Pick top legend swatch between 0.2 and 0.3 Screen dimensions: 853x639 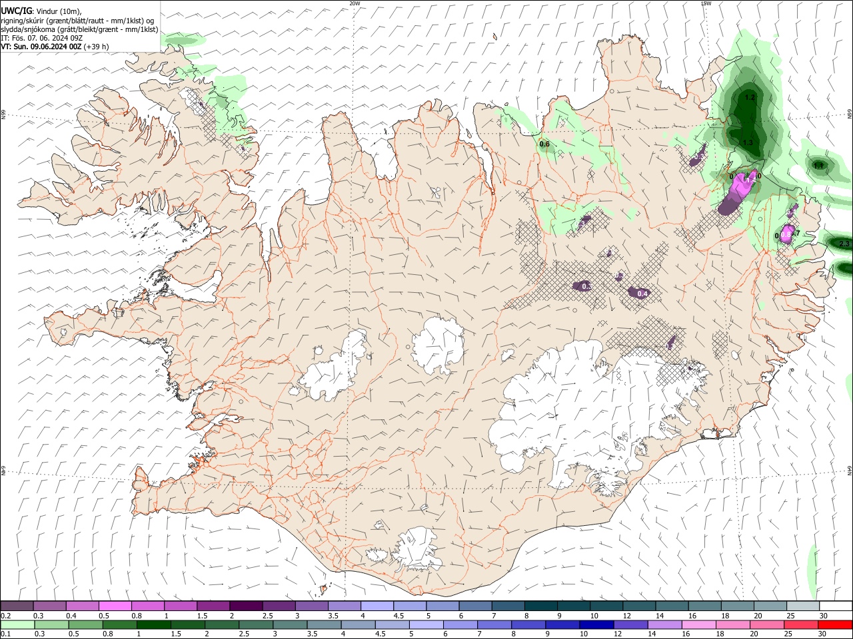pos(17,606)
